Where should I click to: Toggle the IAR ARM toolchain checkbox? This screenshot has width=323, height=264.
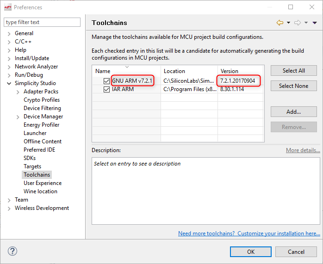pyautogui.click(x=106, y=89)
